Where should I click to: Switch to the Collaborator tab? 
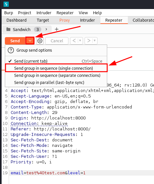click(x=143, y=20)
